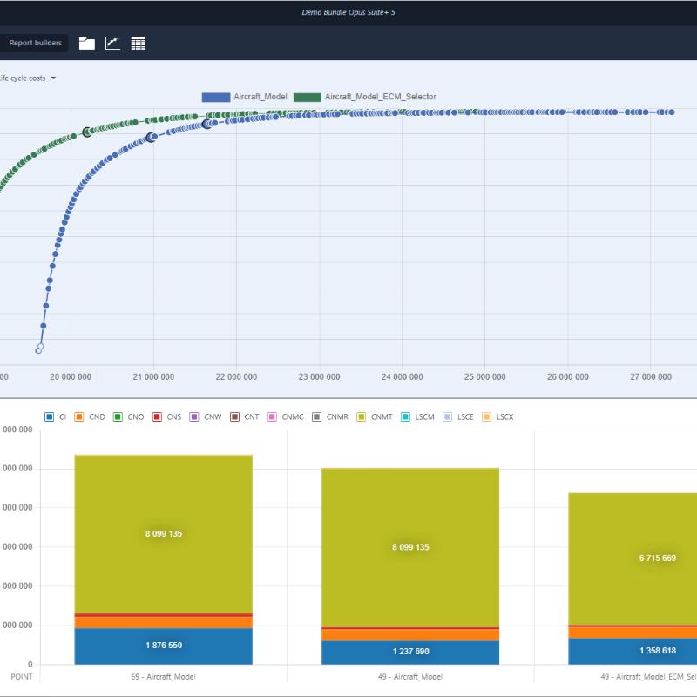This screenshot has height=697, width=697.
Task: Toggle the CND legend item
Action: coord(90,417)
